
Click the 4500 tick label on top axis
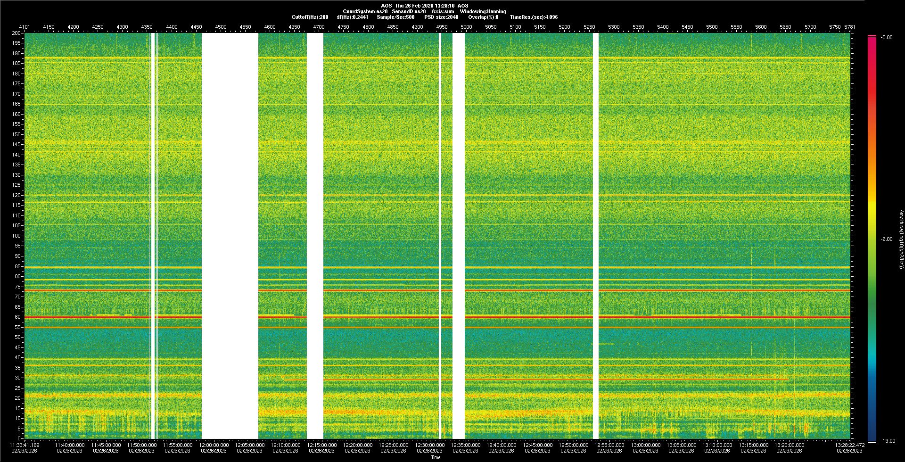coord(221,27)
